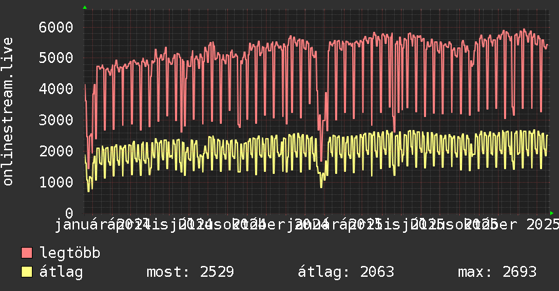
Task: Click the 6000 y-axis label
Action: tap(56, 27)
